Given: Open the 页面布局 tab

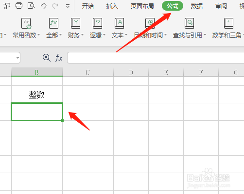Looking at the screenshot, I should pyautogui.click(x=142, y=6).
